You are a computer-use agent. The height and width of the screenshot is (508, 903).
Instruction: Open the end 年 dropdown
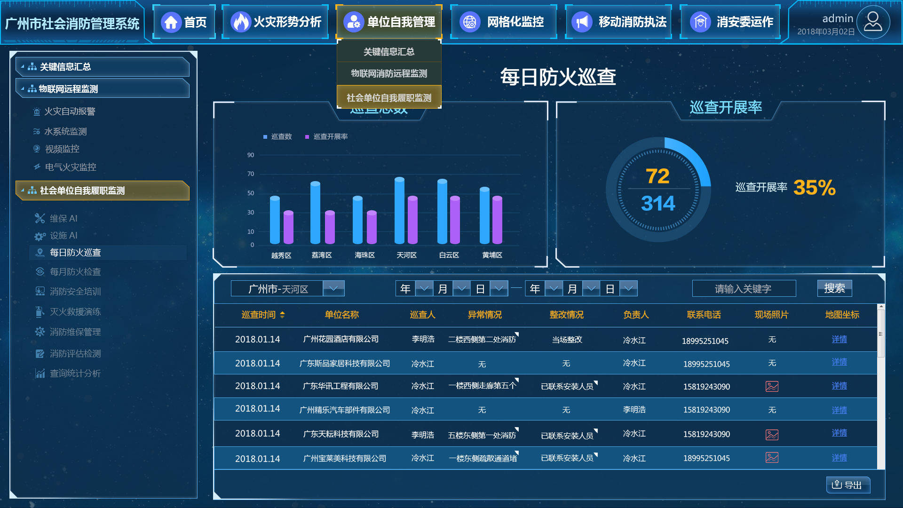554,289
